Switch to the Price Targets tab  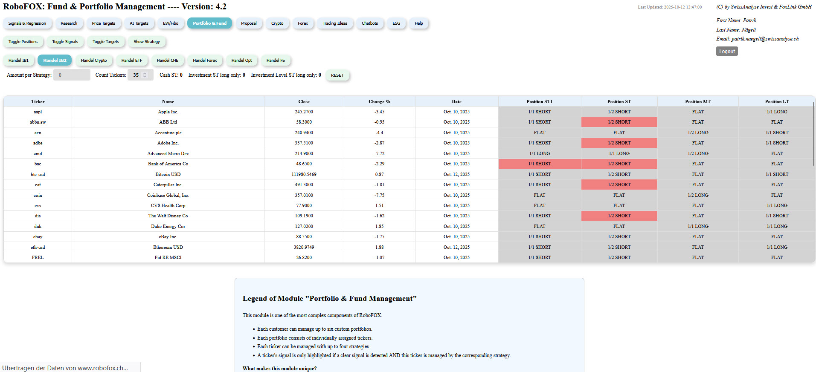(x=104, y=23)
